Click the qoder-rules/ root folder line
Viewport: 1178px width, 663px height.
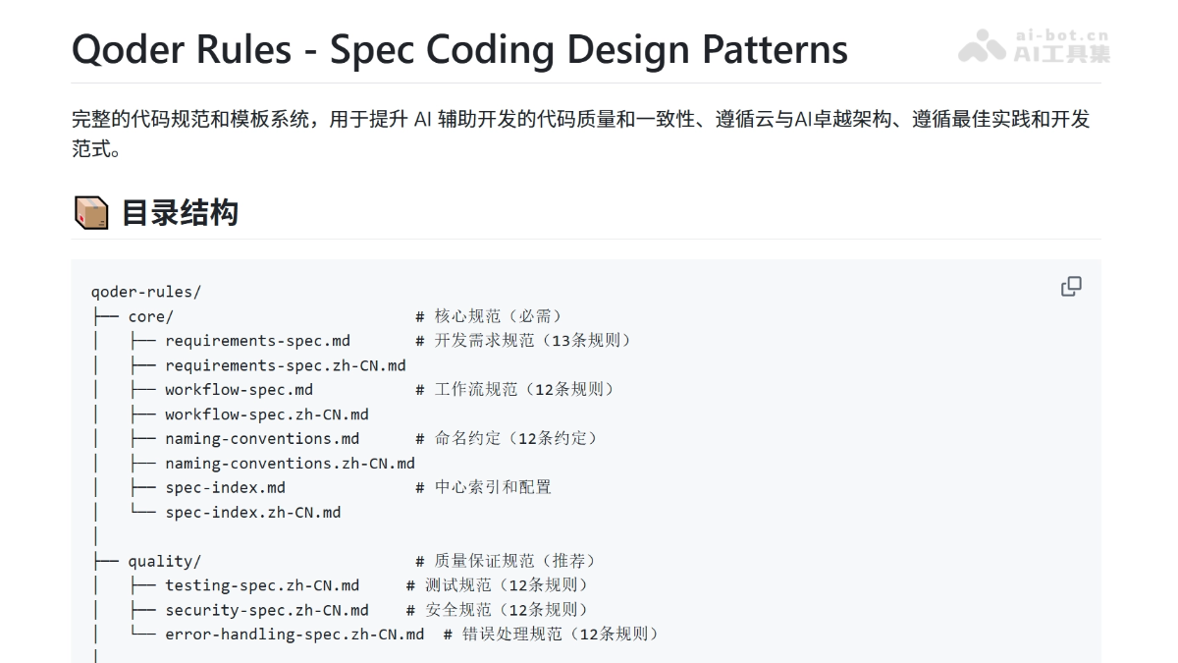(x=146, y=292)
